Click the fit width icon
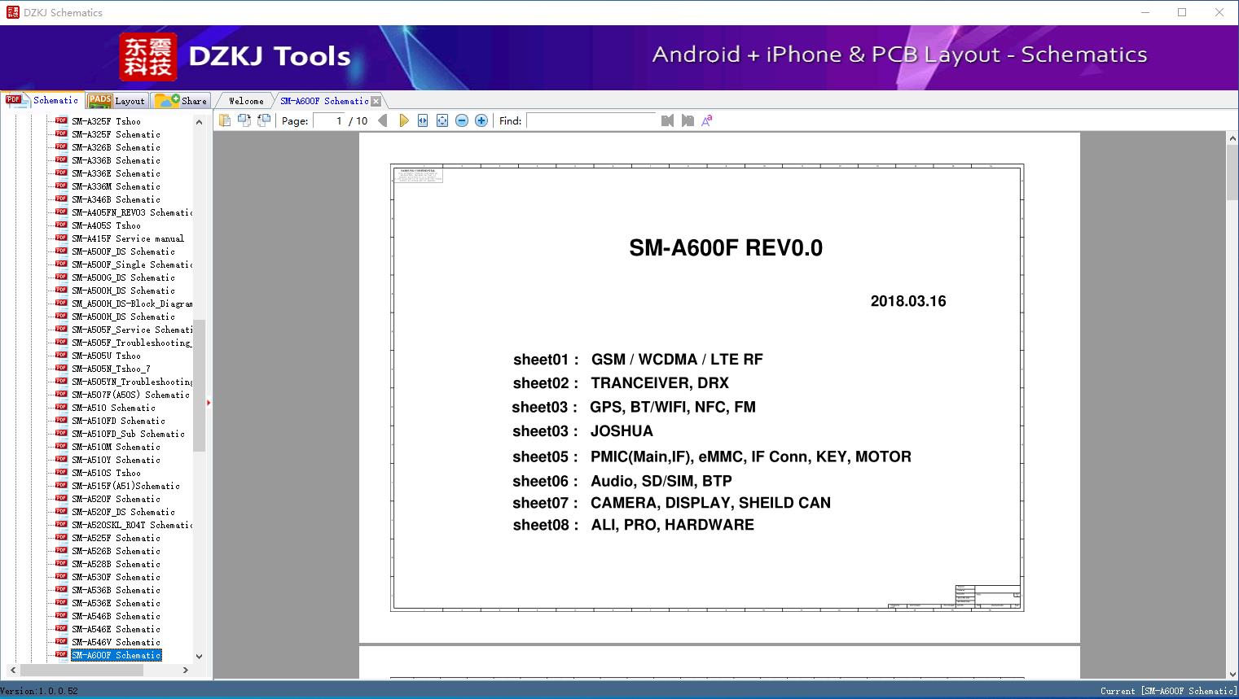Screen dimensions: 1239x699 (423, 120)
